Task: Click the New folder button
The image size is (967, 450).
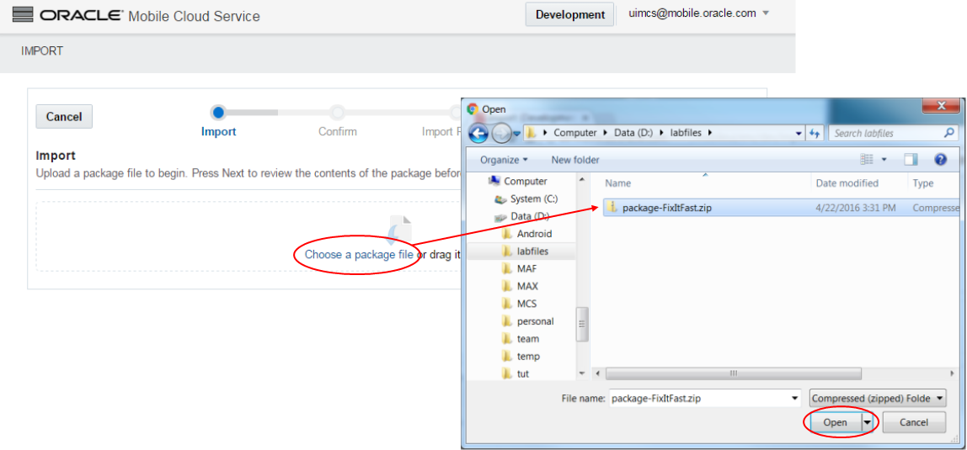Action: [x=575, y=160]
